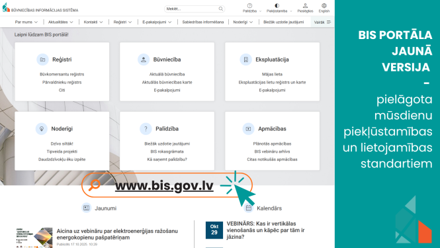Open Biežāk uzdotie jautājumi under Palīdzība card
Image resolution: width=440 pixels, height=248 pixels.
pos(167,144)
